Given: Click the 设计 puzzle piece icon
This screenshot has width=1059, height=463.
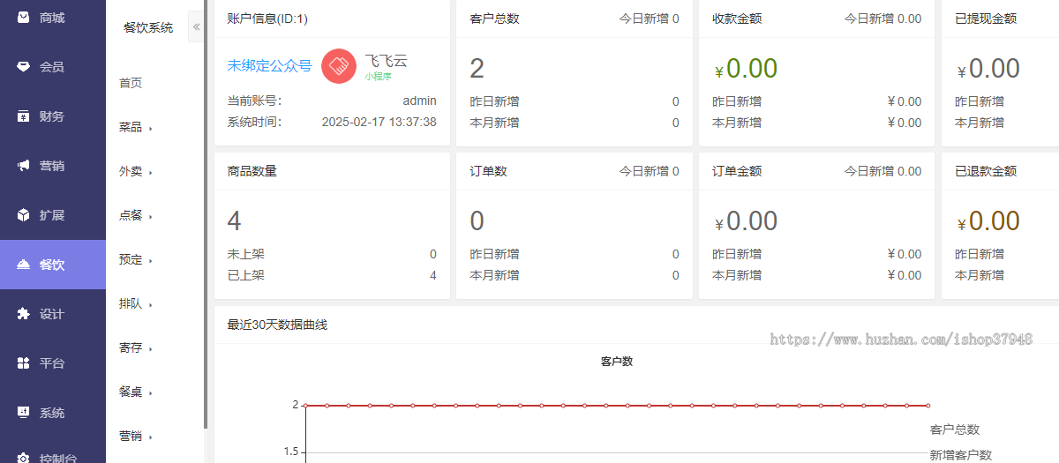Looking at the screenshot, I should click(x=23, y=314).
